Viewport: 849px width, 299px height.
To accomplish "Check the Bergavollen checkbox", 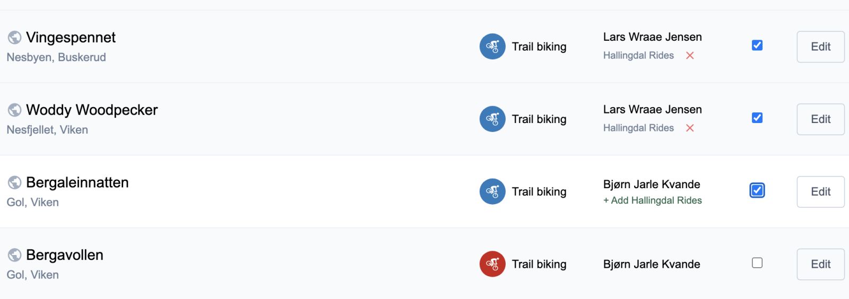I will 757,263.
